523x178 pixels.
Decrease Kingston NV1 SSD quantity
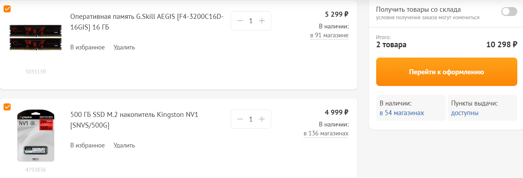point(240,119)
